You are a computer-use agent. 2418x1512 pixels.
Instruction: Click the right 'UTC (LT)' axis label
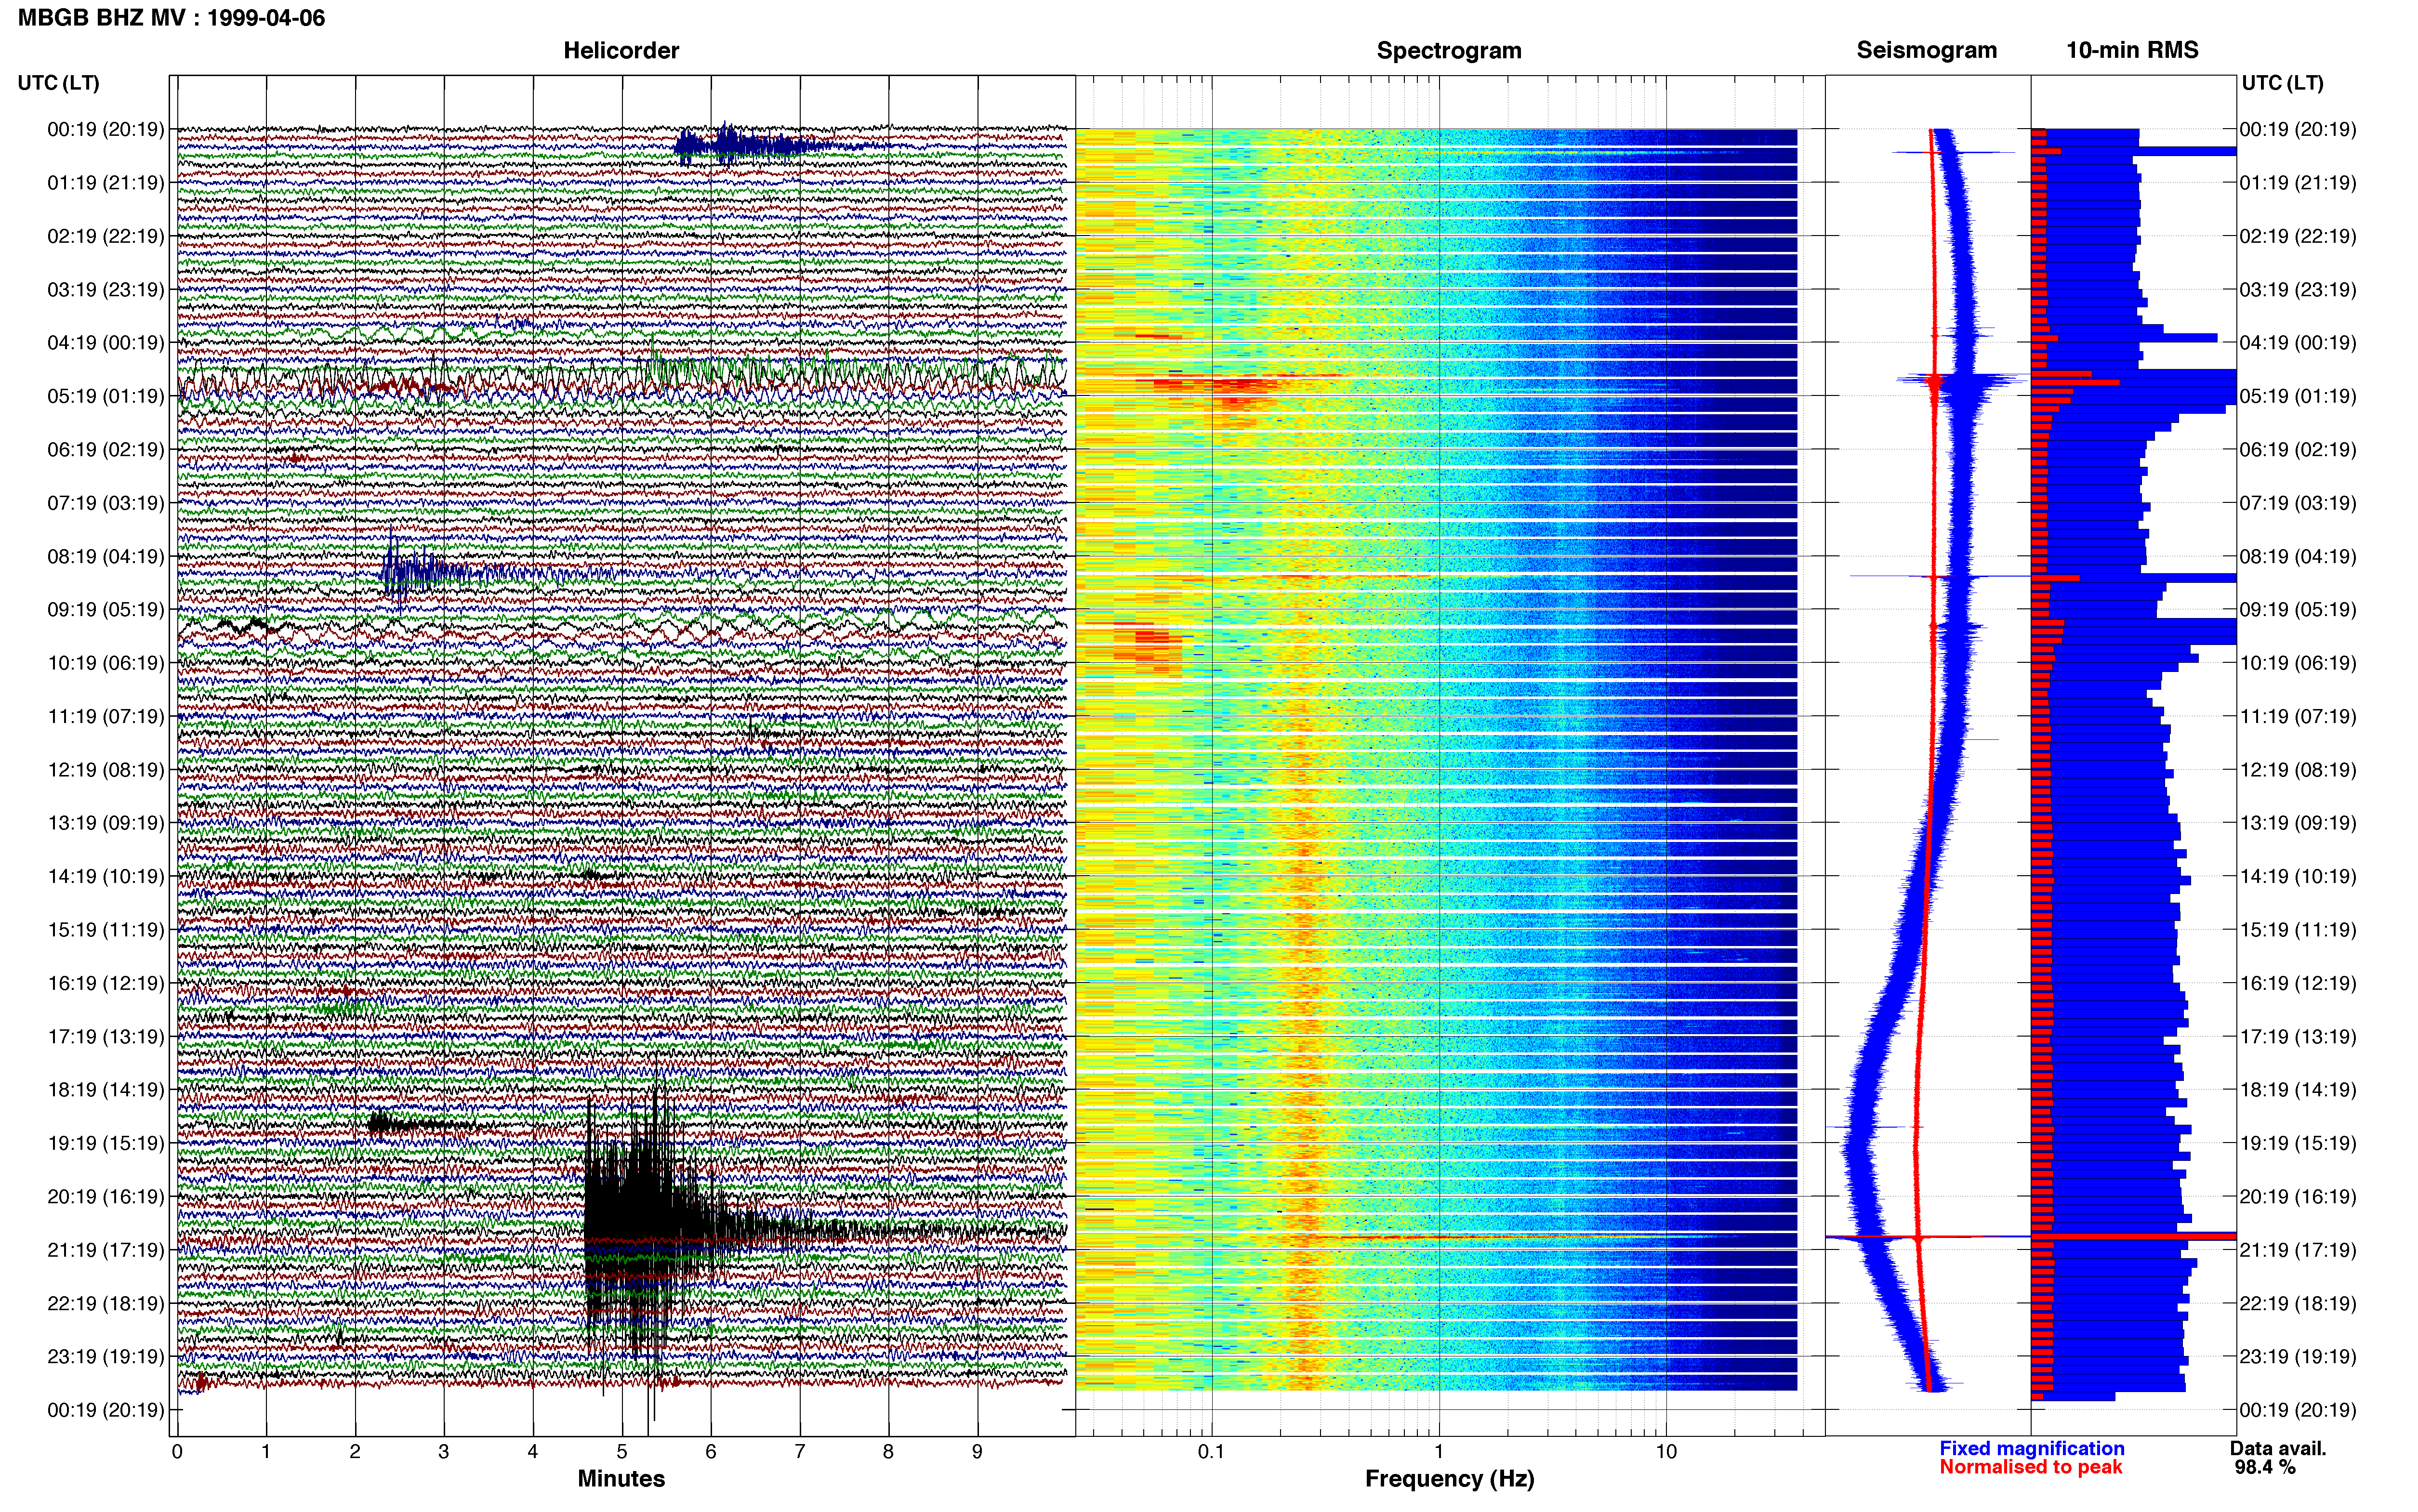click(x=2282, y=83)
